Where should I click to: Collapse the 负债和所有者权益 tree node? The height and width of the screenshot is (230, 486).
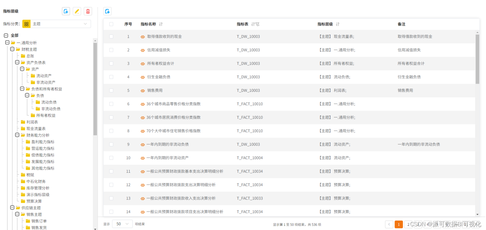tap(22, 89)
